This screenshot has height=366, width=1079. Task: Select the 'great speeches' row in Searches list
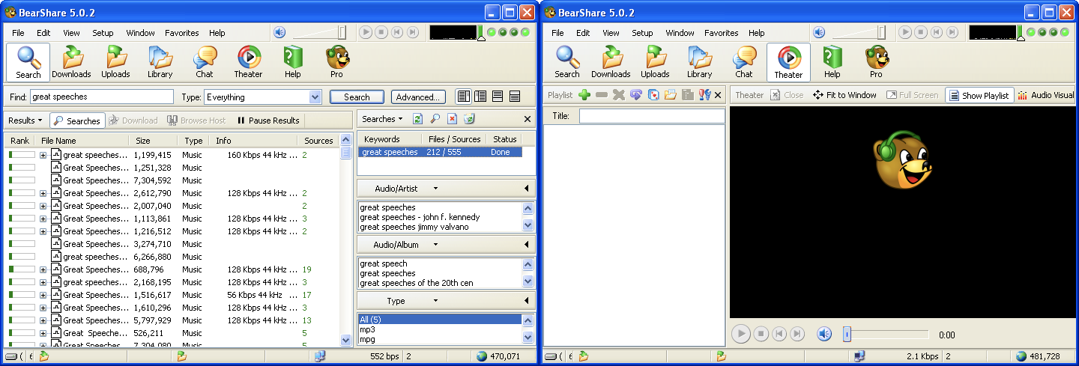441,152
